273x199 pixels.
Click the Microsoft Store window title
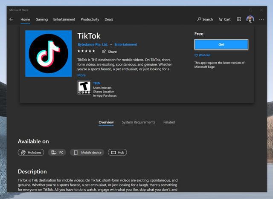point(19,10)
